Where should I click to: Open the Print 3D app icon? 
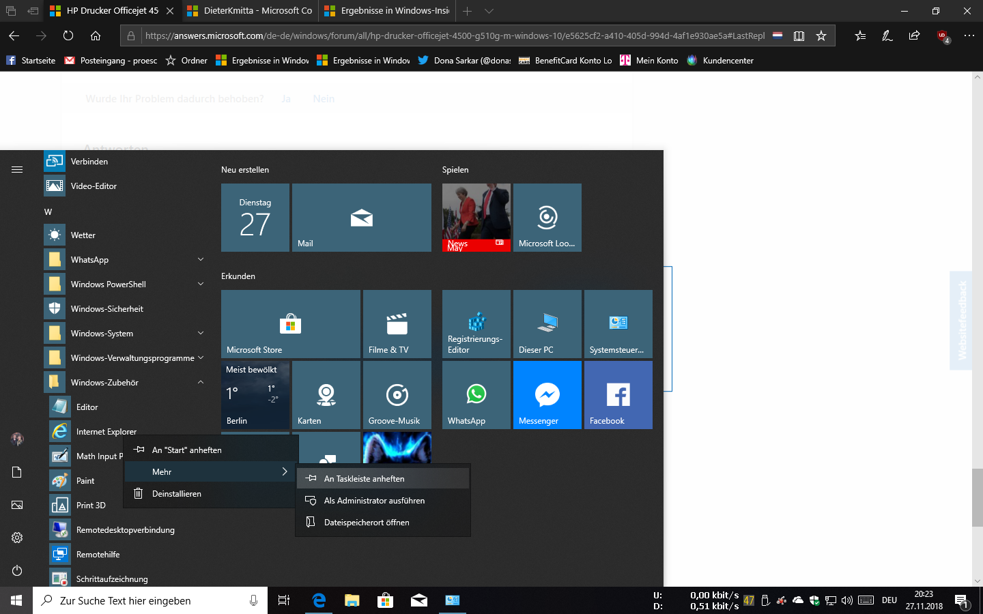click(60, 505)
